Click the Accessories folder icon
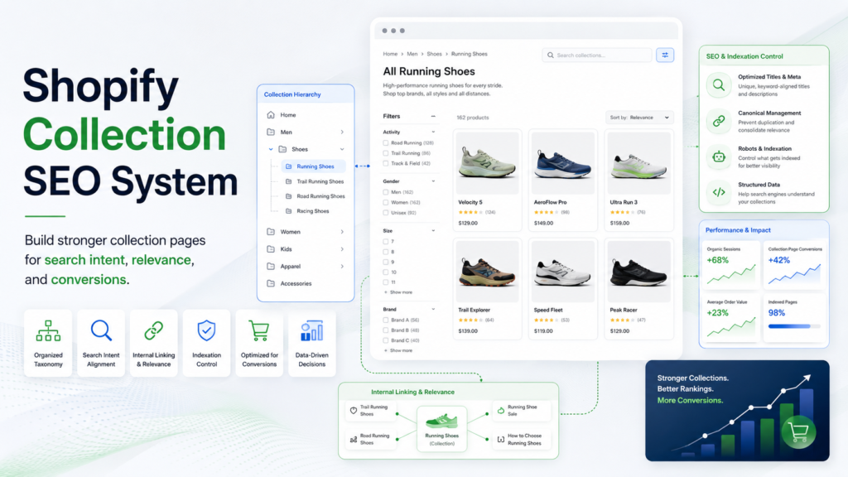The height and width of the screenshot is (477, 848). (271, 283)
